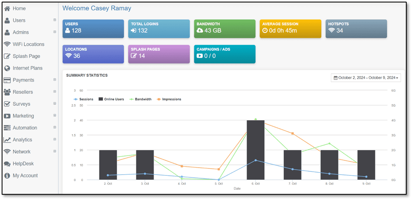Open the Resellers menu item
The image size is (412, 200).
[23, 92]
